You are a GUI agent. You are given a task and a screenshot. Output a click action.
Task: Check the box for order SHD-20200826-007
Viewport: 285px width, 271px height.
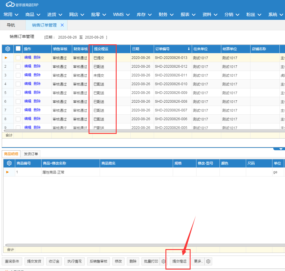tap(18, 110)
